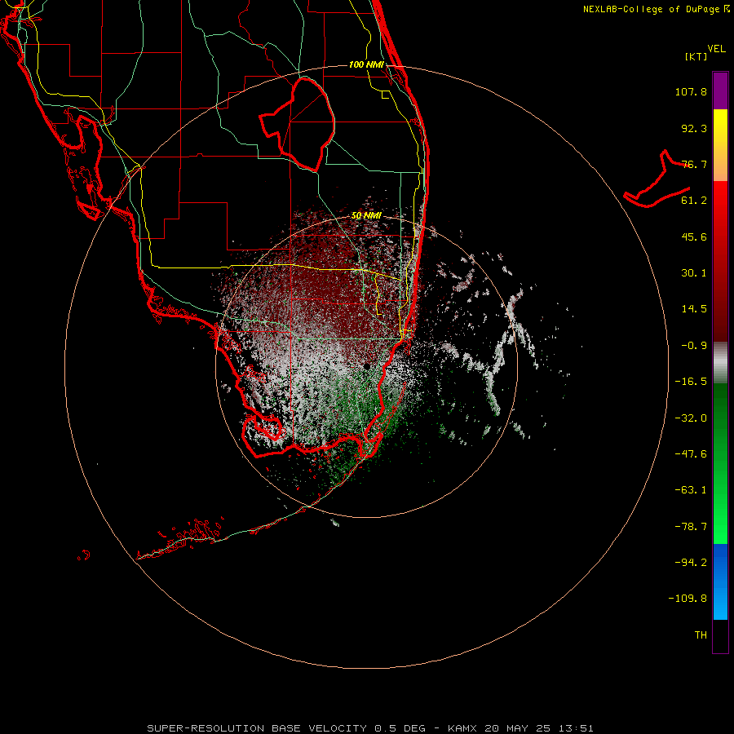Image resolution: width=734 pixels, height=734 pixels.
Task: Click the VEL legend title
Action: pos(716,49)
